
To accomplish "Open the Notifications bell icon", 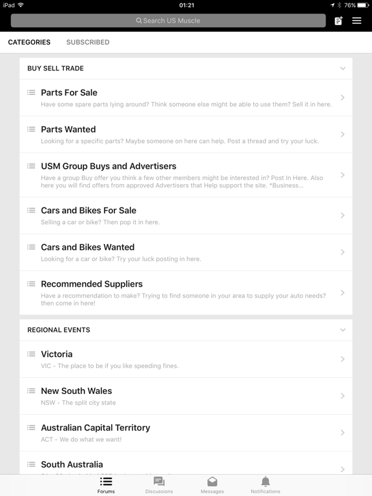I will [x=265, y=481].
